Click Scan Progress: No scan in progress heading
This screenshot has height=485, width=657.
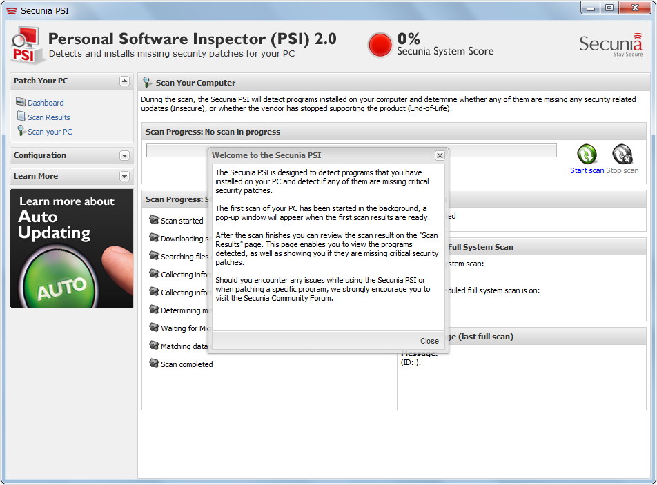(213, 132)
